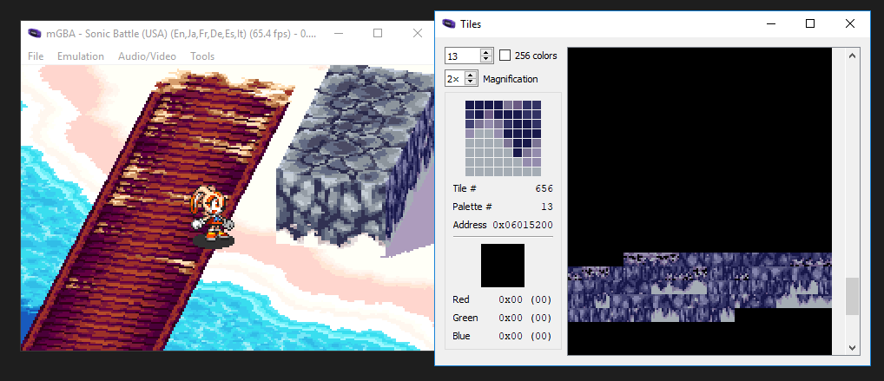This screenshot has width=884, height=381.
Task: Click the Palette # value 13
Action: (547, 207)
